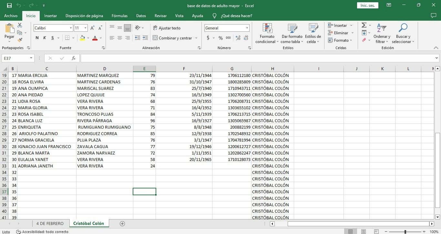Click the Format Painter brush icon
Image resolution: width=441 pixels, height=234 pixels.
[20, 40]
